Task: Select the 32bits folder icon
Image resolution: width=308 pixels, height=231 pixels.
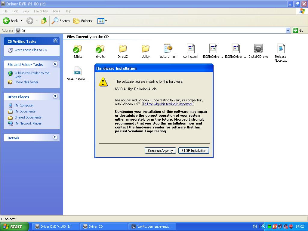Action: pos(78,49)
